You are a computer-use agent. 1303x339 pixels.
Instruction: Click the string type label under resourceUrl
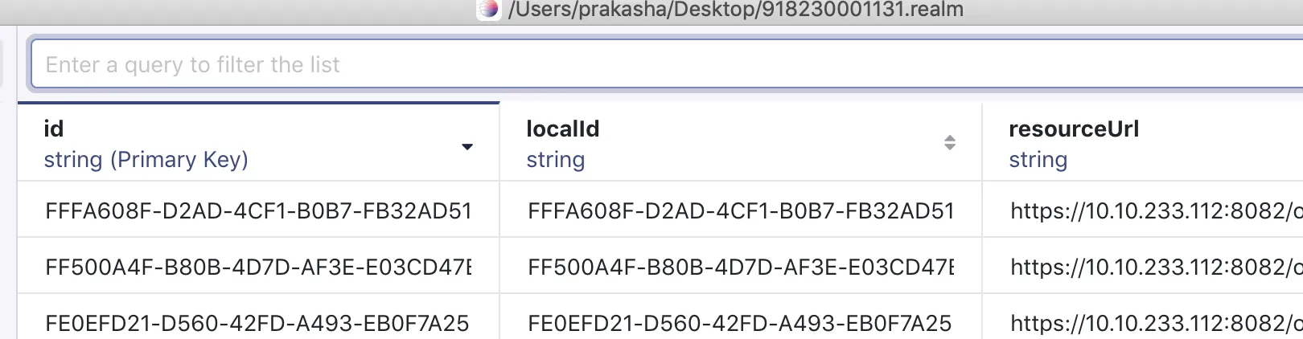[x=1038, y=160]
